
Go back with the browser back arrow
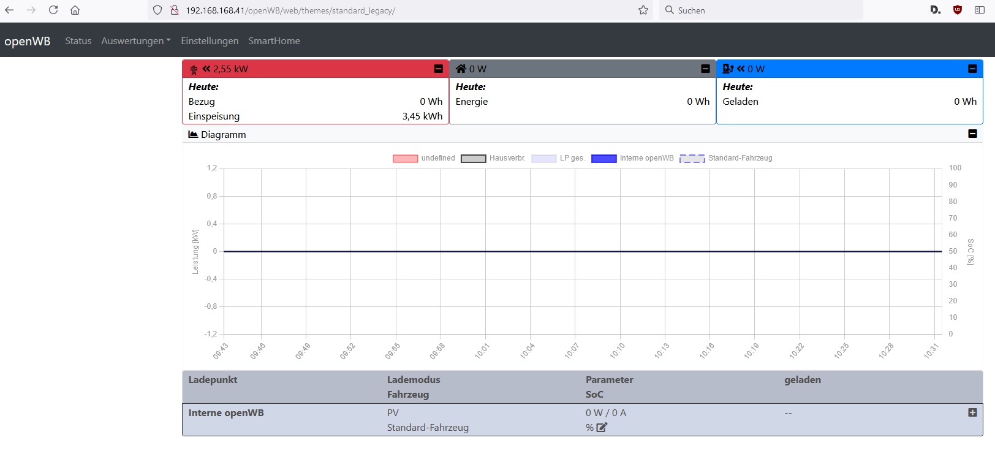click(x=9, y=10)
